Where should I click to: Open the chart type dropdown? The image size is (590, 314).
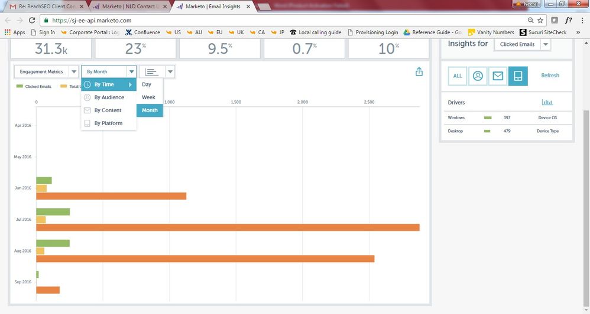pos(157,72)
